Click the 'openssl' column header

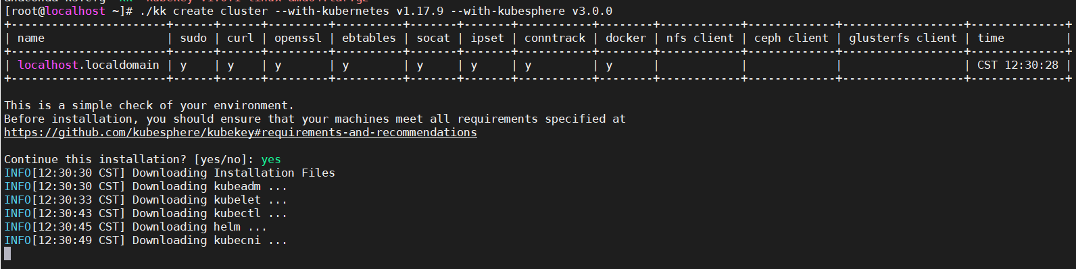point(298,38)
